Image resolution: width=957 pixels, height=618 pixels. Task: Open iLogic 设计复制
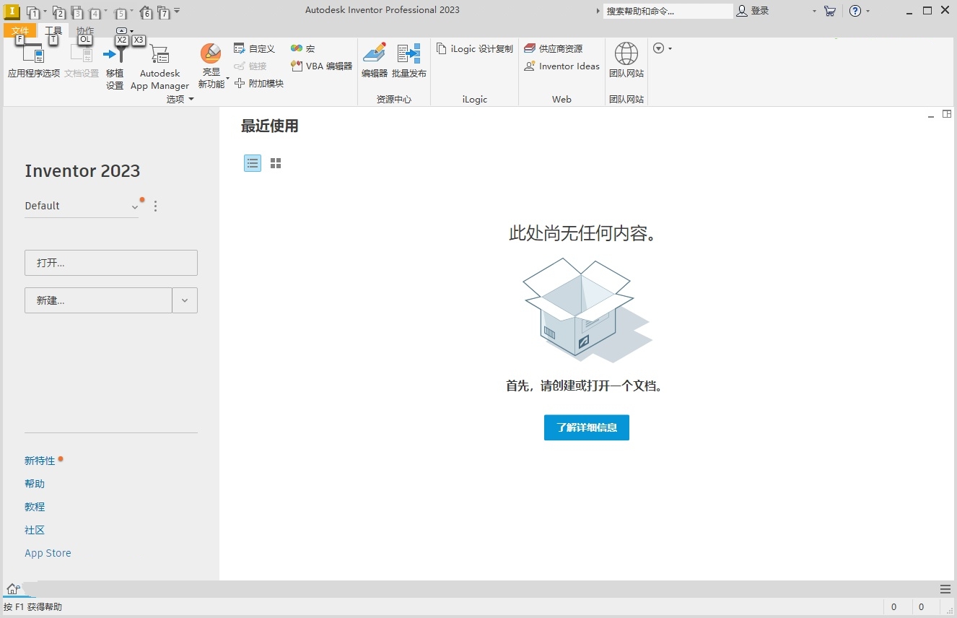tap(475, 48)
